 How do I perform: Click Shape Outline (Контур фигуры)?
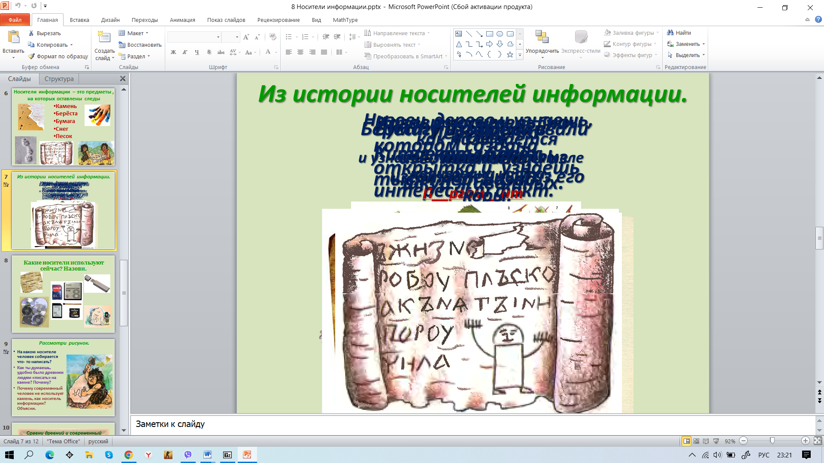(630, 44)
